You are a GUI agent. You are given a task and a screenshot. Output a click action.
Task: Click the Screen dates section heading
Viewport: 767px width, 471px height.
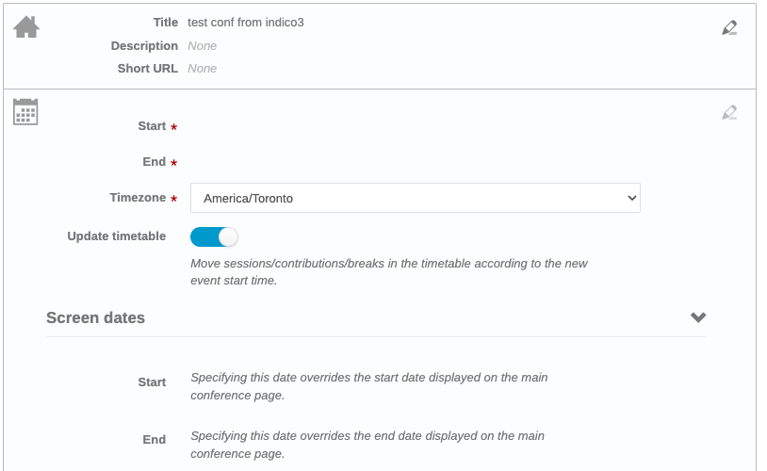(95, 317)
